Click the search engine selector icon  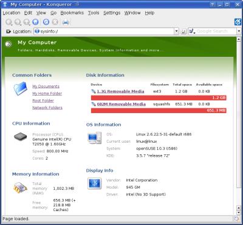(192, 31)
